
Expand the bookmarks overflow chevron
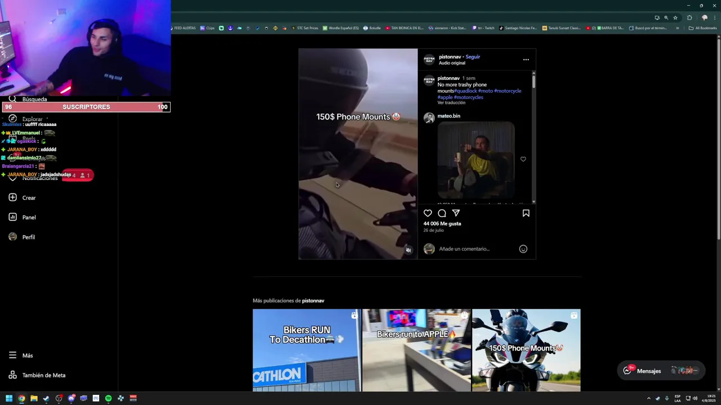pyautogui.click(x=678, y=28)
